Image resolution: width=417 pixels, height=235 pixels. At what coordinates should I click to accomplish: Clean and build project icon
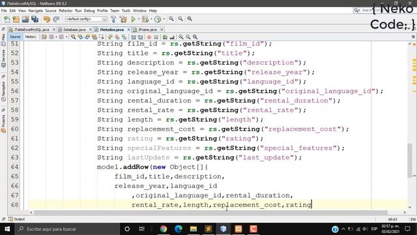click(123, 19)
